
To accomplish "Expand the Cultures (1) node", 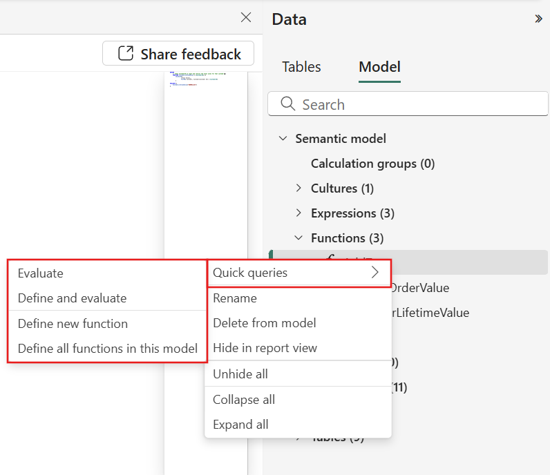I will tap(298, 188).
